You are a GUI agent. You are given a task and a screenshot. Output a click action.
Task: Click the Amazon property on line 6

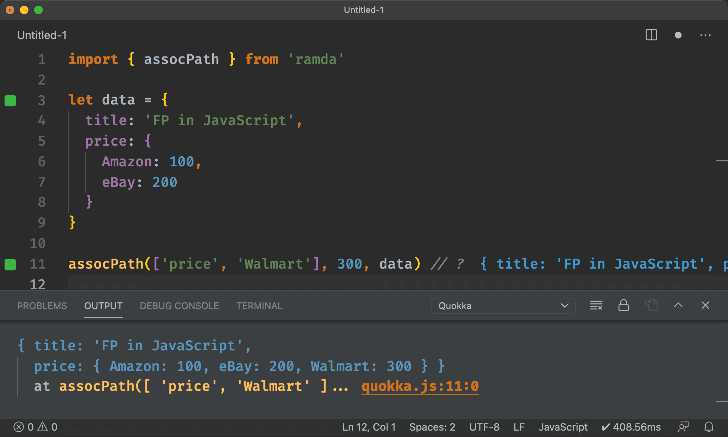(x=127, y=162)
